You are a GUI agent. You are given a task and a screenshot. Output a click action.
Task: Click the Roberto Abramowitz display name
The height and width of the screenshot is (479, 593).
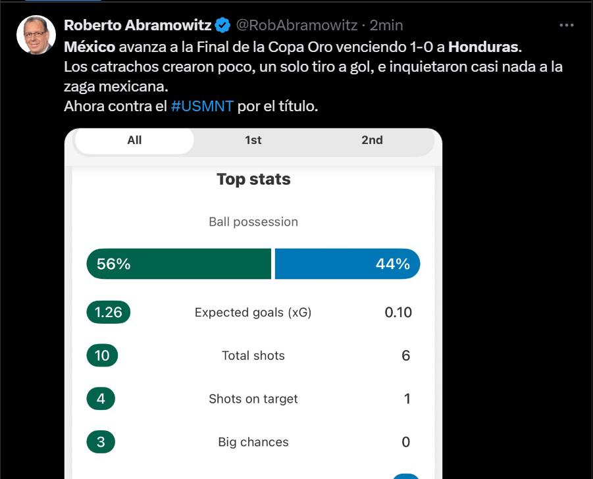[x=138, y=26]
